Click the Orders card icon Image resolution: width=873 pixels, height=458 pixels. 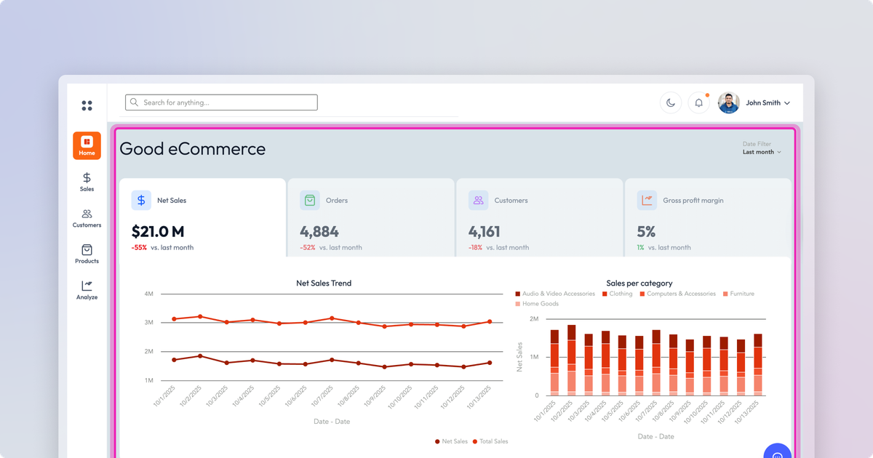[311, 199]
